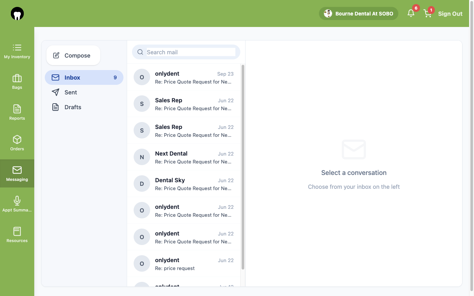474x296 pixels.
Task: Click the cart badge showing 1
Action: pos(431,10)
